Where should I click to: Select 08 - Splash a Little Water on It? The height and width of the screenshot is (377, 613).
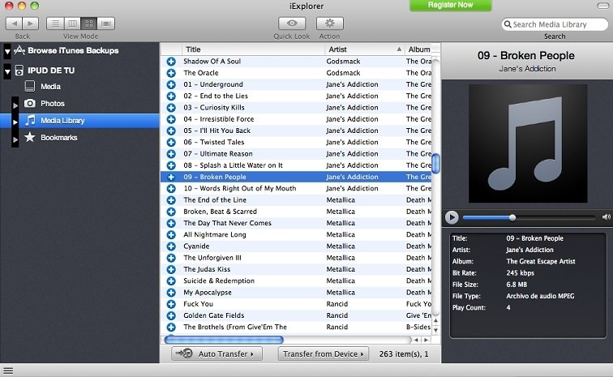point(297,165)
